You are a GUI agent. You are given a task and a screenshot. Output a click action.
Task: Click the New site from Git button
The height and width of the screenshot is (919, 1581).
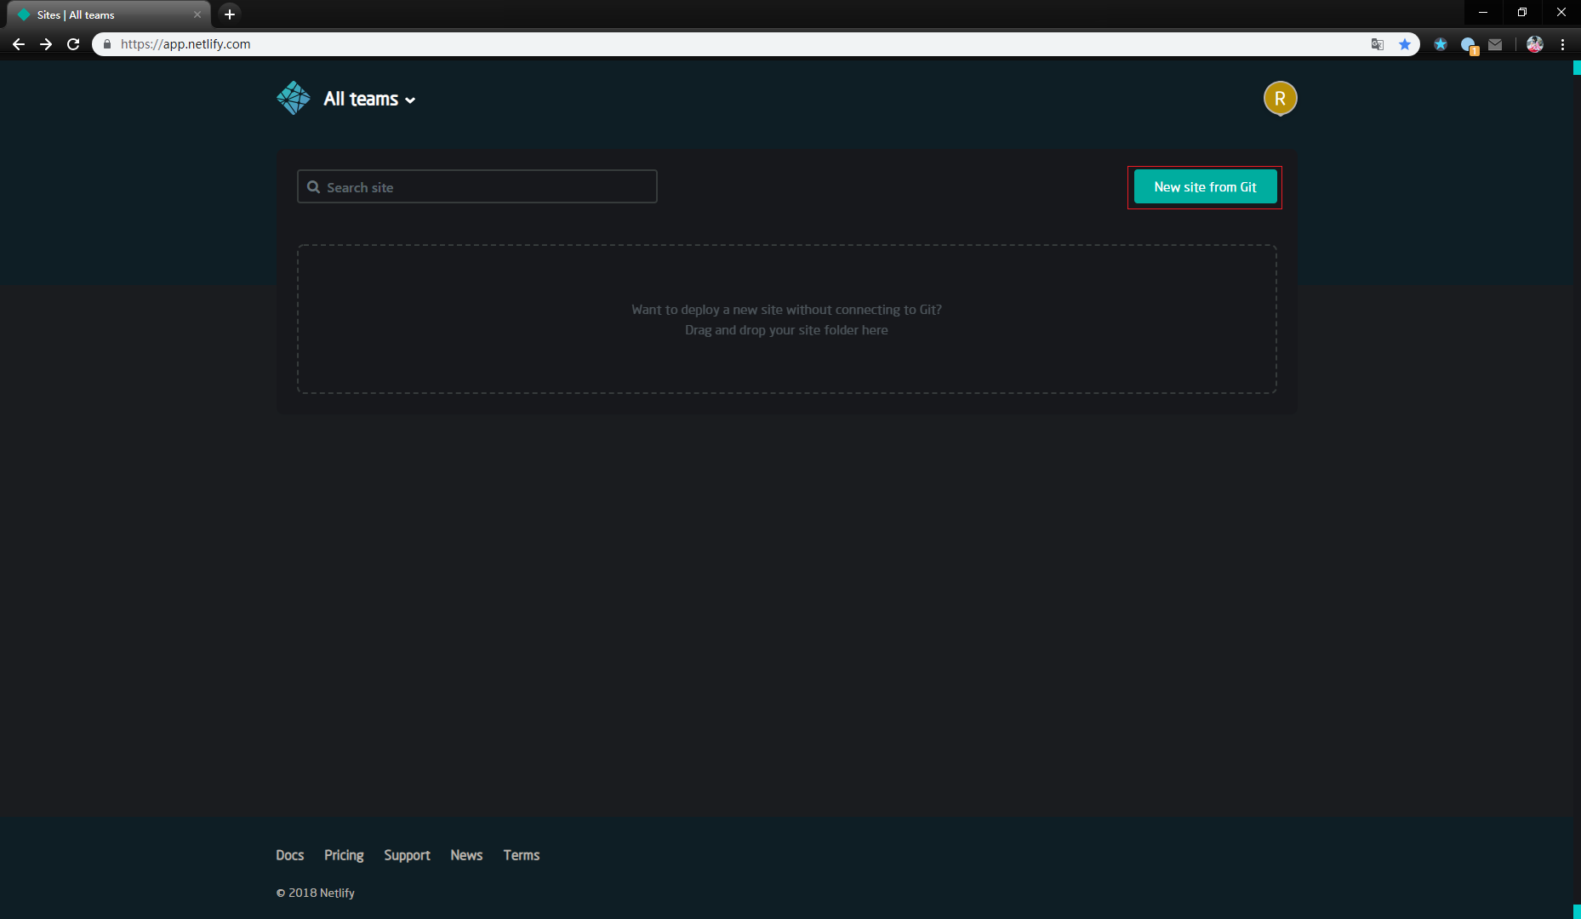pos(1205,186)
